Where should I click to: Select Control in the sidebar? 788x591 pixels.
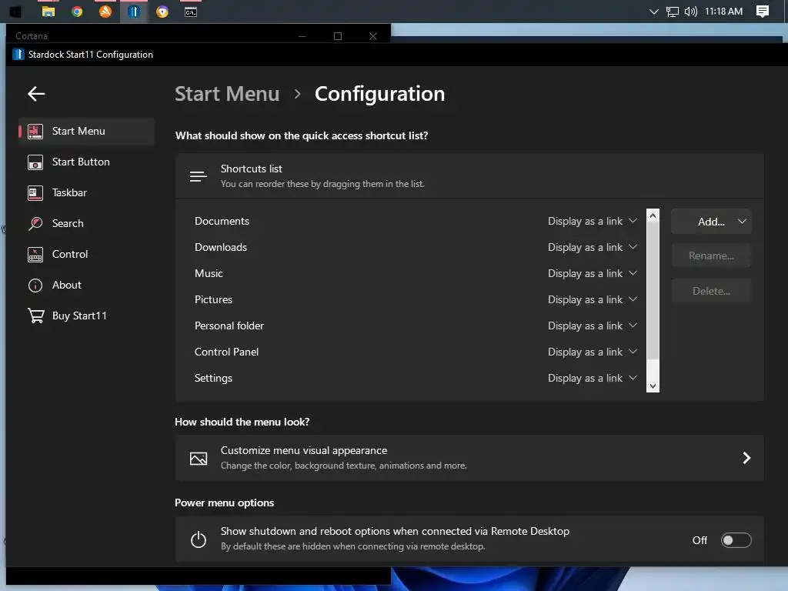86,255
